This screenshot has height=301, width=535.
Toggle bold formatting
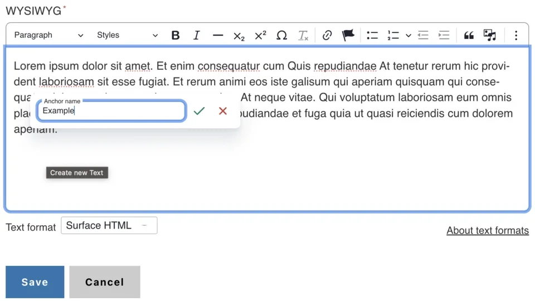pyautogui.click(x=175, y=35)
